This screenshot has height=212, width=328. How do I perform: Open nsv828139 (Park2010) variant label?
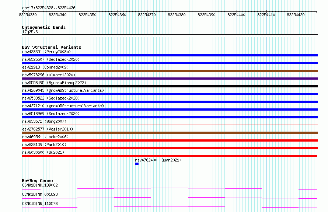pos(44,145)
